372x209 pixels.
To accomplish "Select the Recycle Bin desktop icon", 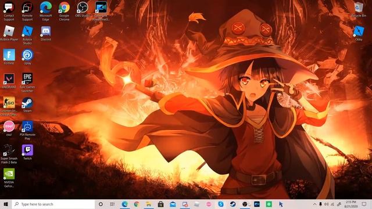I will pos(359,9).
